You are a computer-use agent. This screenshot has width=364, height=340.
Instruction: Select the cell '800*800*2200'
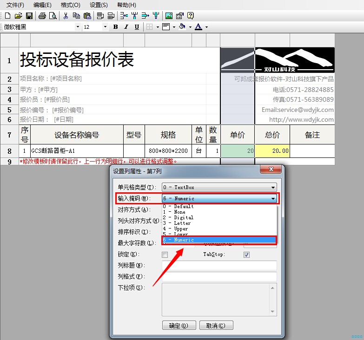click(168, 151)
